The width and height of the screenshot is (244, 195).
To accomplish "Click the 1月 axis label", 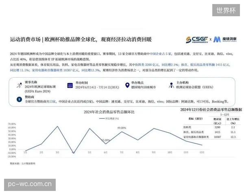I will coord(25,152).
